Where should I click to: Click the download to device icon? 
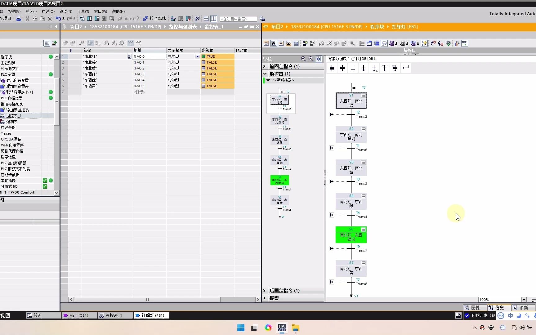90,19
